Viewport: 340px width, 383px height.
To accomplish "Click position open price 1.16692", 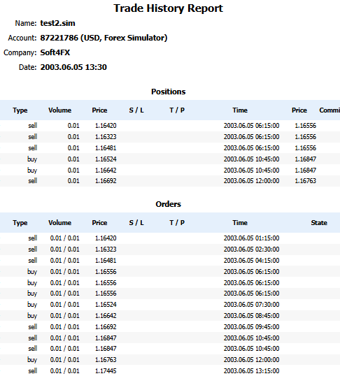I will [106, 181].
